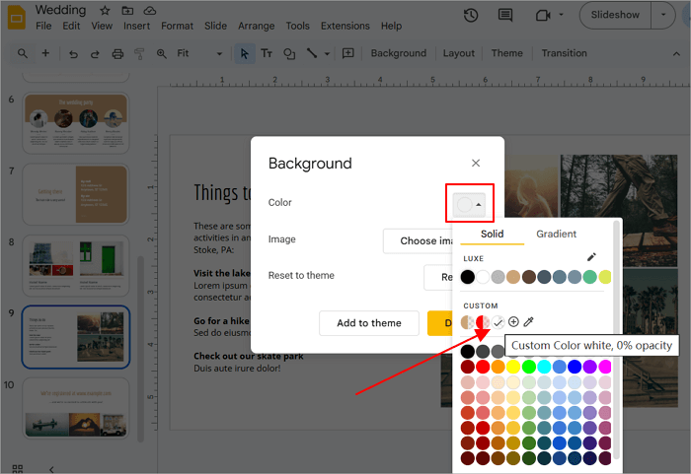Collapse the toolbar with the chevron
Viewport: 691px width, 474px height.
click(676, 53)
